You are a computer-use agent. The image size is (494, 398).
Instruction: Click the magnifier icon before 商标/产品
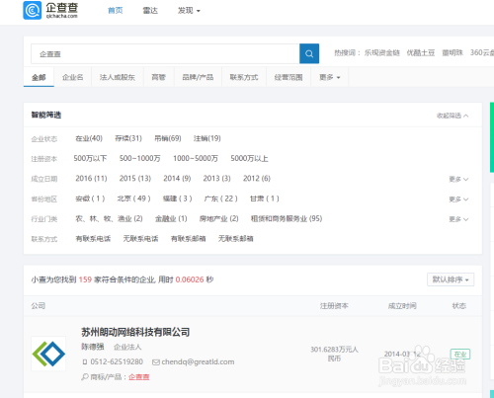(x=85, y=376)
